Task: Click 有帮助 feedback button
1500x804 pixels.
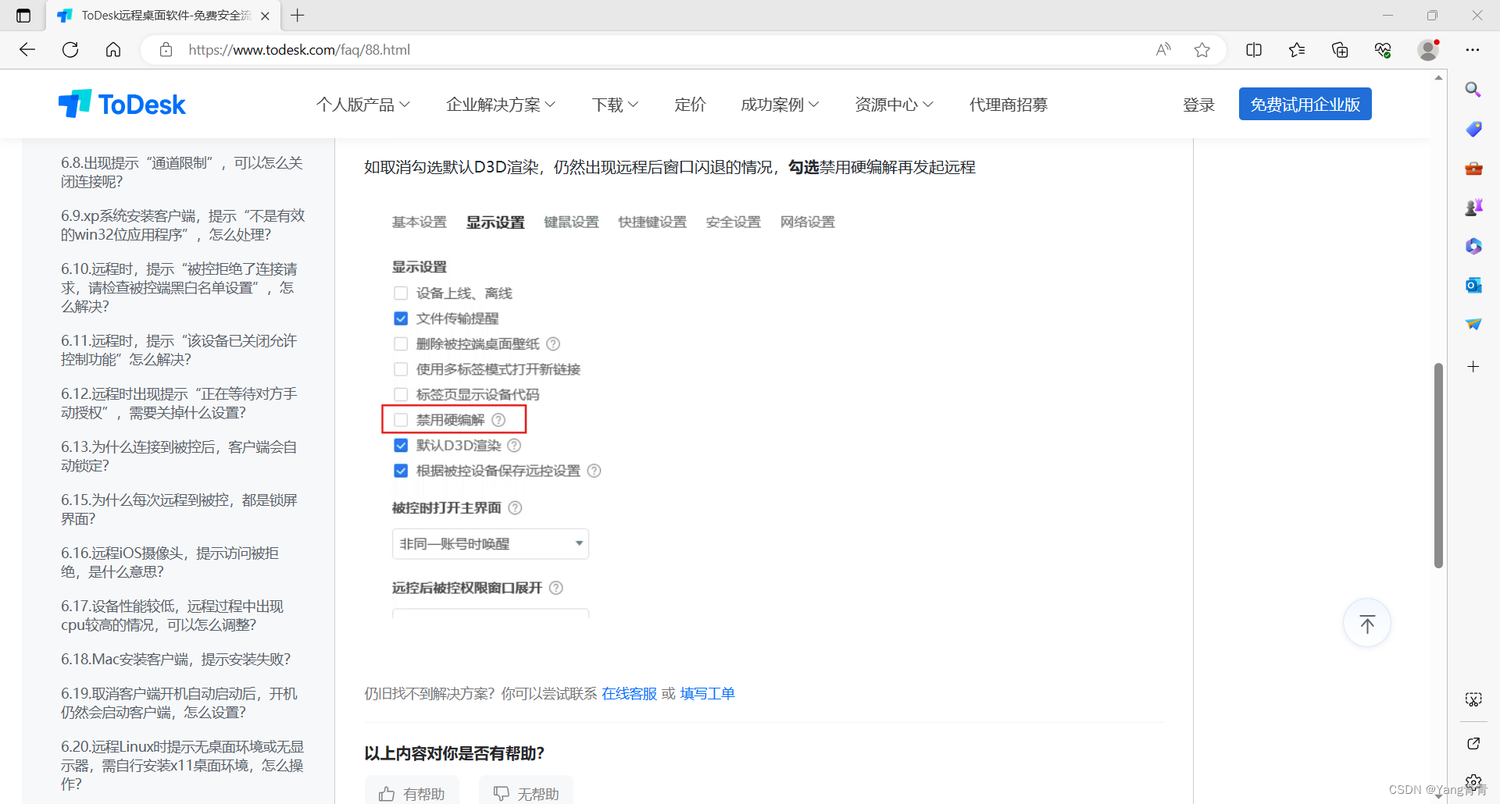Action: click(412, 792)
